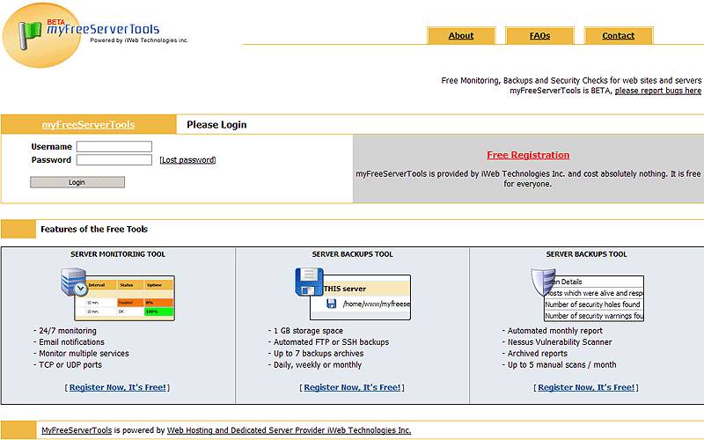704x440 pixels.
Task: Click the small floppy icon beside /home/www path
Action: 332,304
